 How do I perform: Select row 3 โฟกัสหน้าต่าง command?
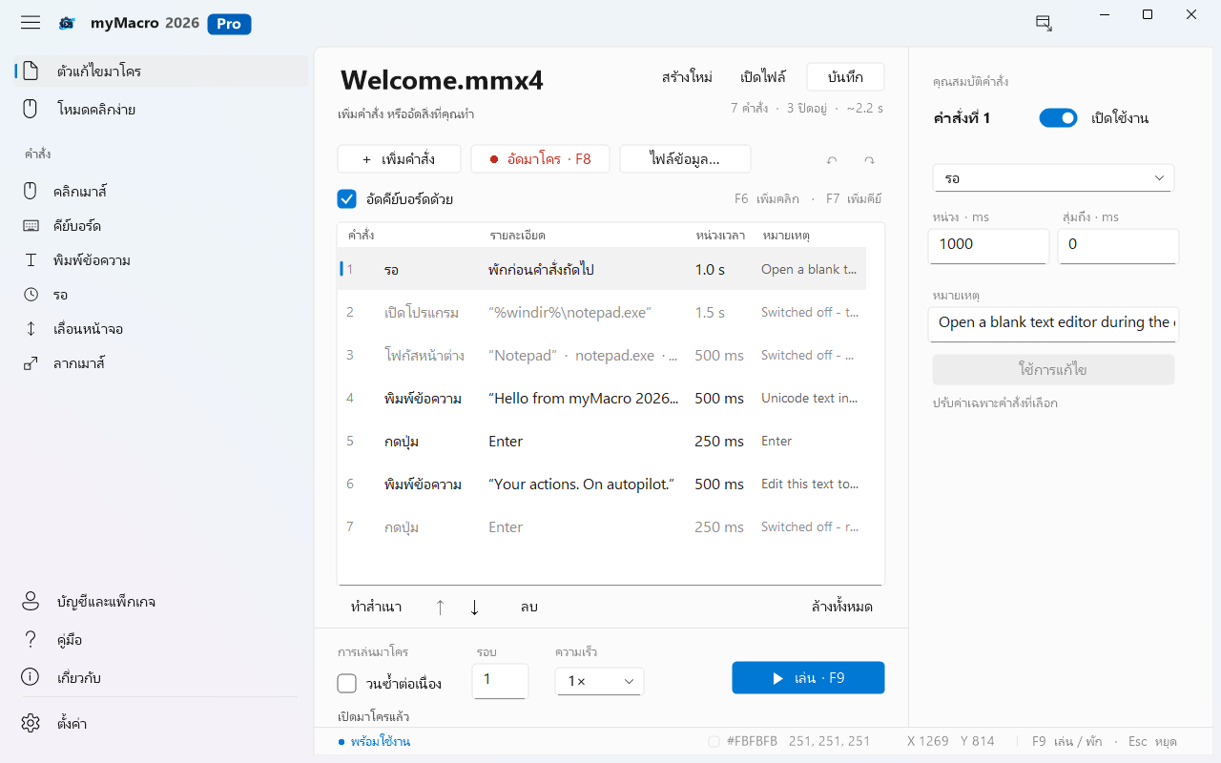click(602, 355)
